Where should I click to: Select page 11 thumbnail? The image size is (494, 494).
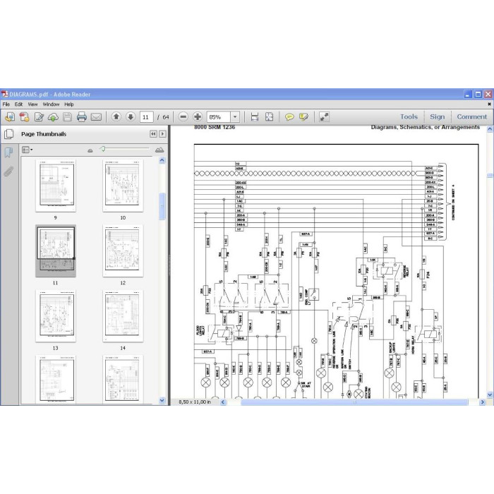(x=56, y=251)
